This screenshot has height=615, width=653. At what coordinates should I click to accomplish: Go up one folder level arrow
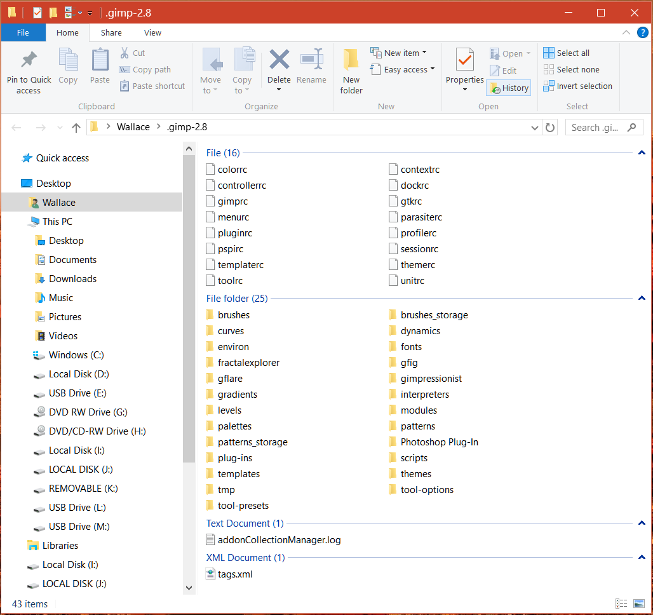(76, 128)
